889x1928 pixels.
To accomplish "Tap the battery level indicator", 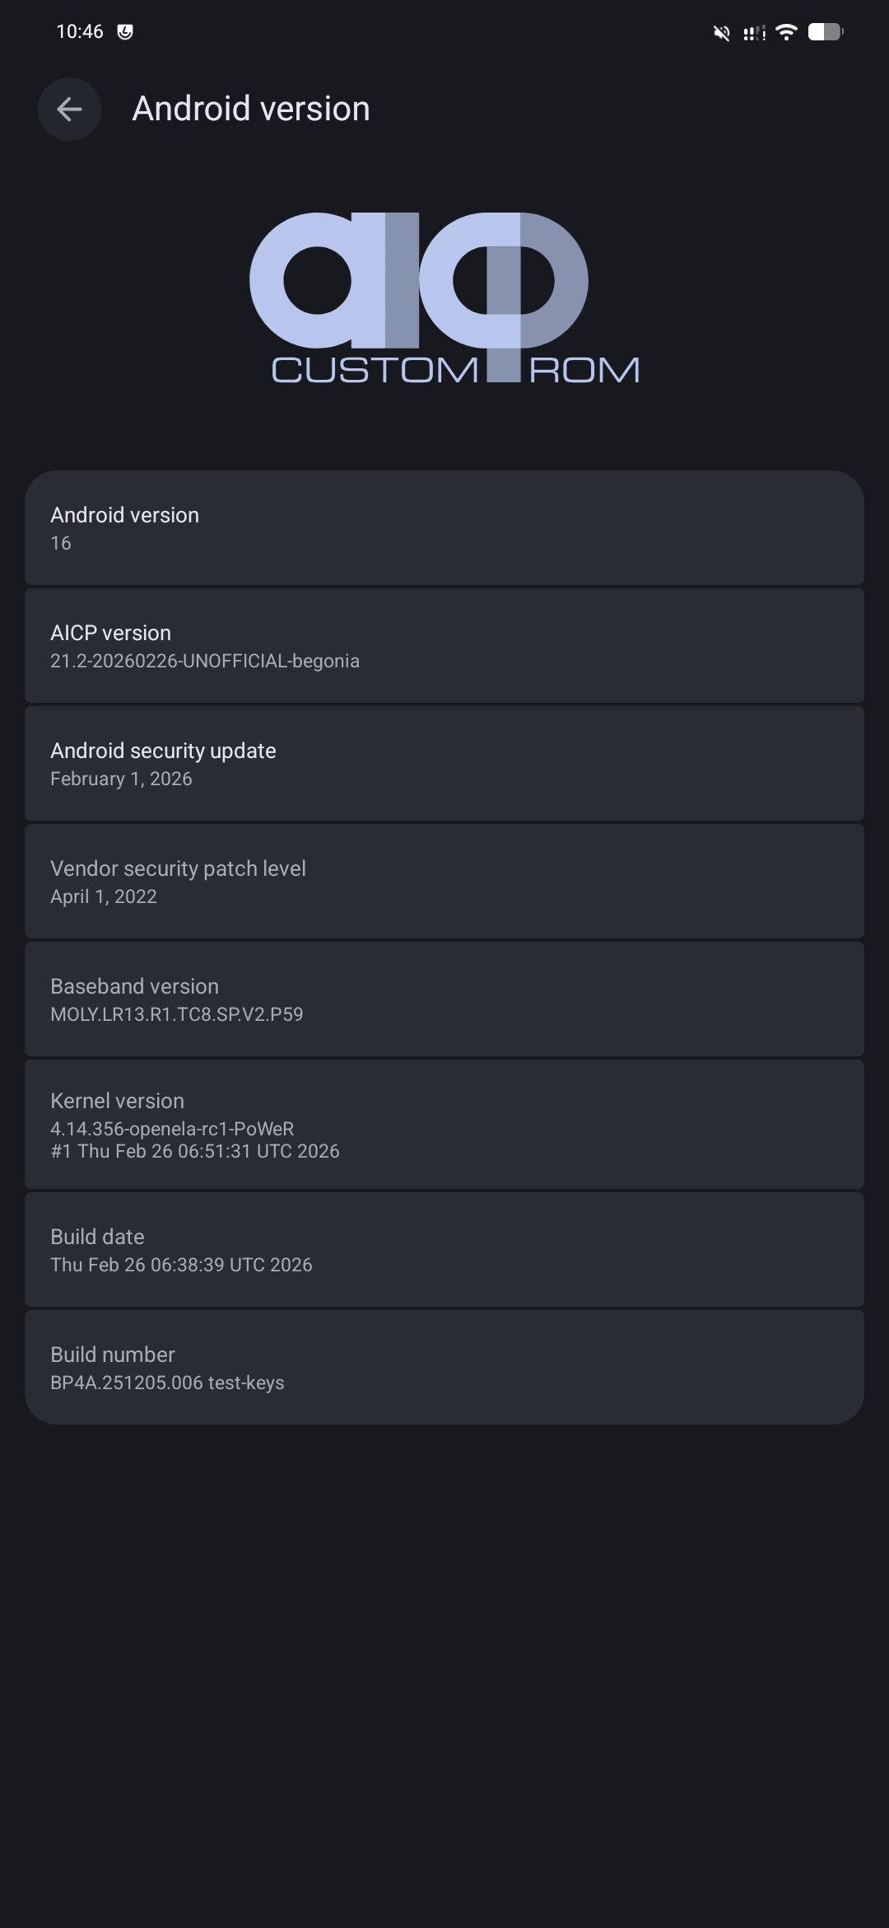I will 825,32.
